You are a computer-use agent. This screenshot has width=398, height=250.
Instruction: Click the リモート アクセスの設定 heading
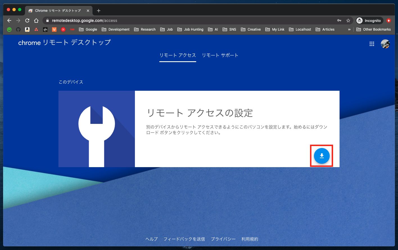click(x=200, y=113)
